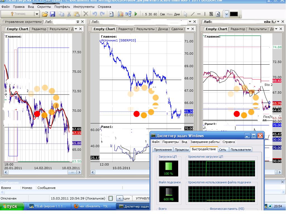Click the text label tool icon

pos(218,14)
